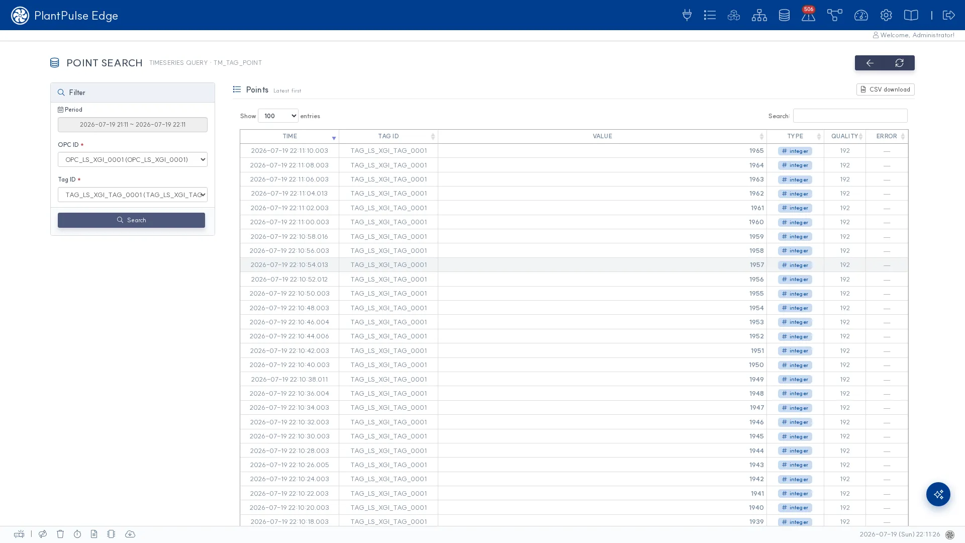Click the globe icon beside the footer clock
965x543 pixels.
coord(949,535)
